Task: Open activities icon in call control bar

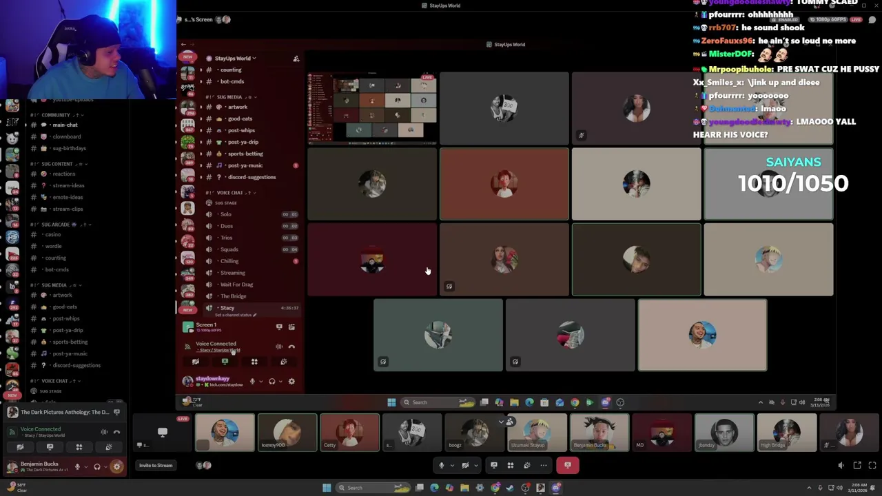Action: (511, 466)
